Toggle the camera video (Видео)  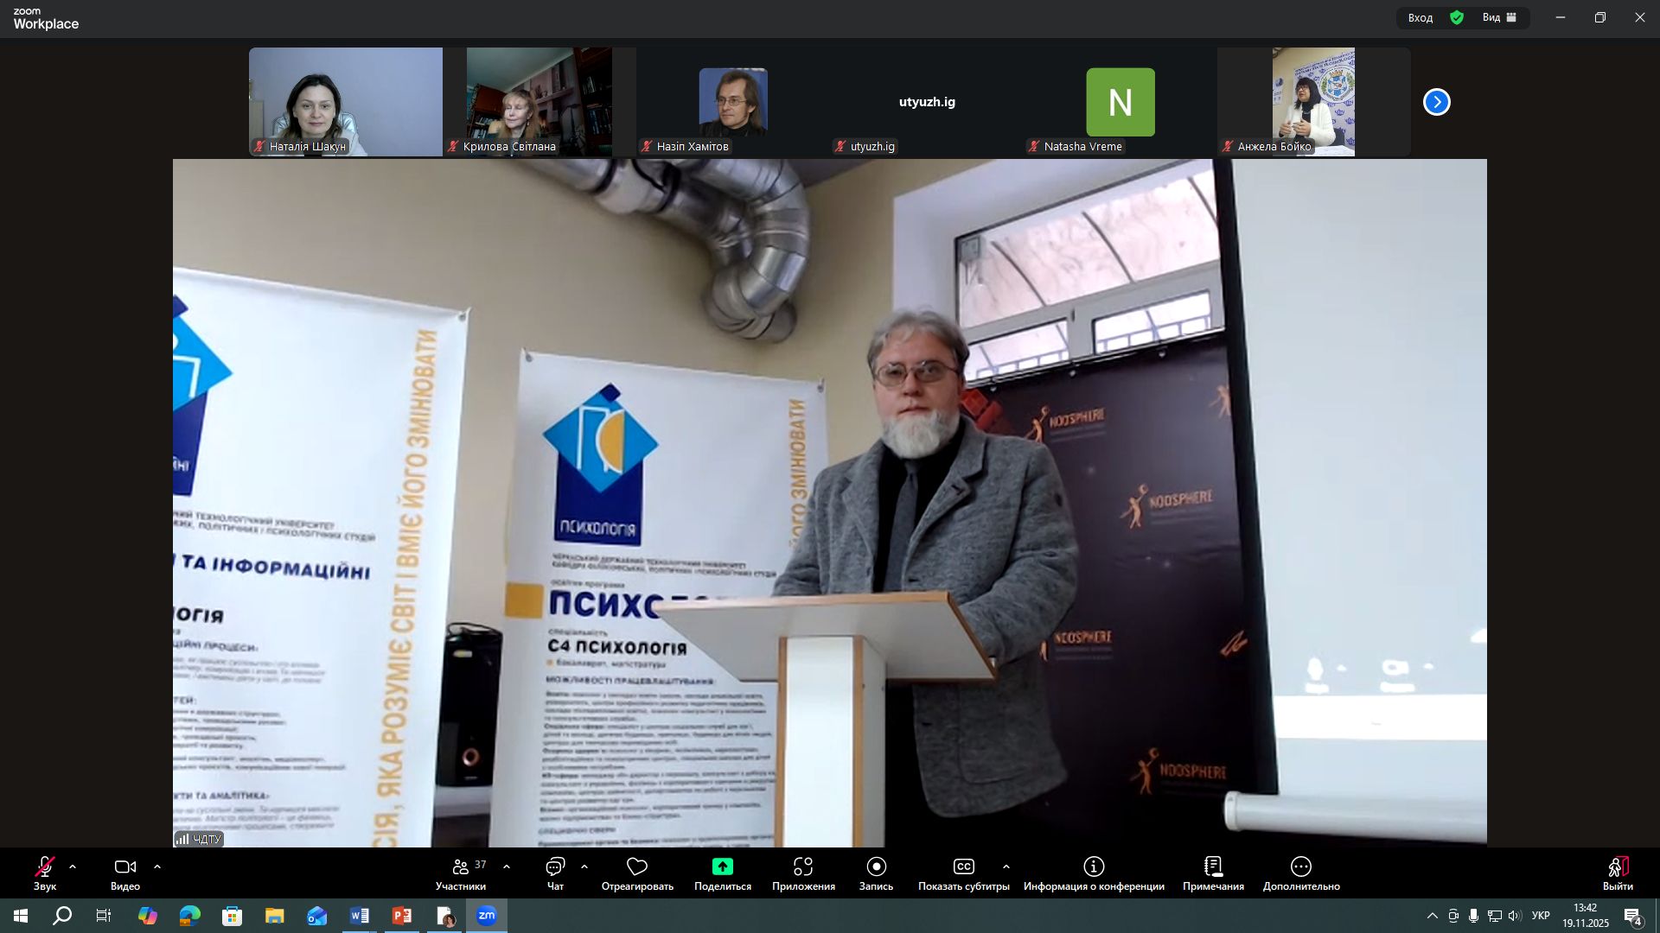(125, 873)
